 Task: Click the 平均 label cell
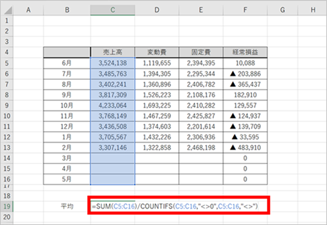tap(67, 206)
